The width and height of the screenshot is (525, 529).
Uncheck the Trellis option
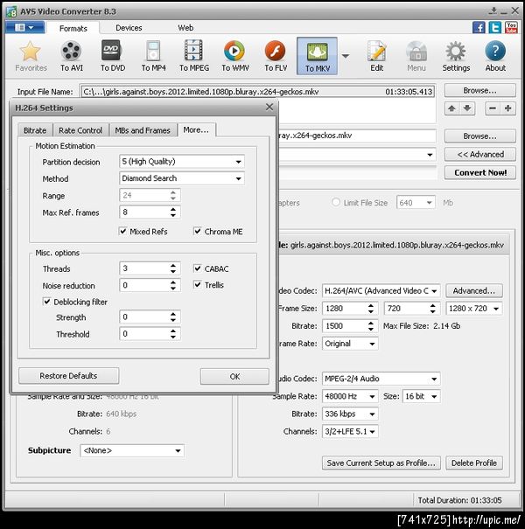(x=198, y=284)
